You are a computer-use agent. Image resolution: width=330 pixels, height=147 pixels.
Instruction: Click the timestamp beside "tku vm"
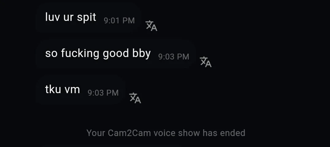(x=103, y=93)
